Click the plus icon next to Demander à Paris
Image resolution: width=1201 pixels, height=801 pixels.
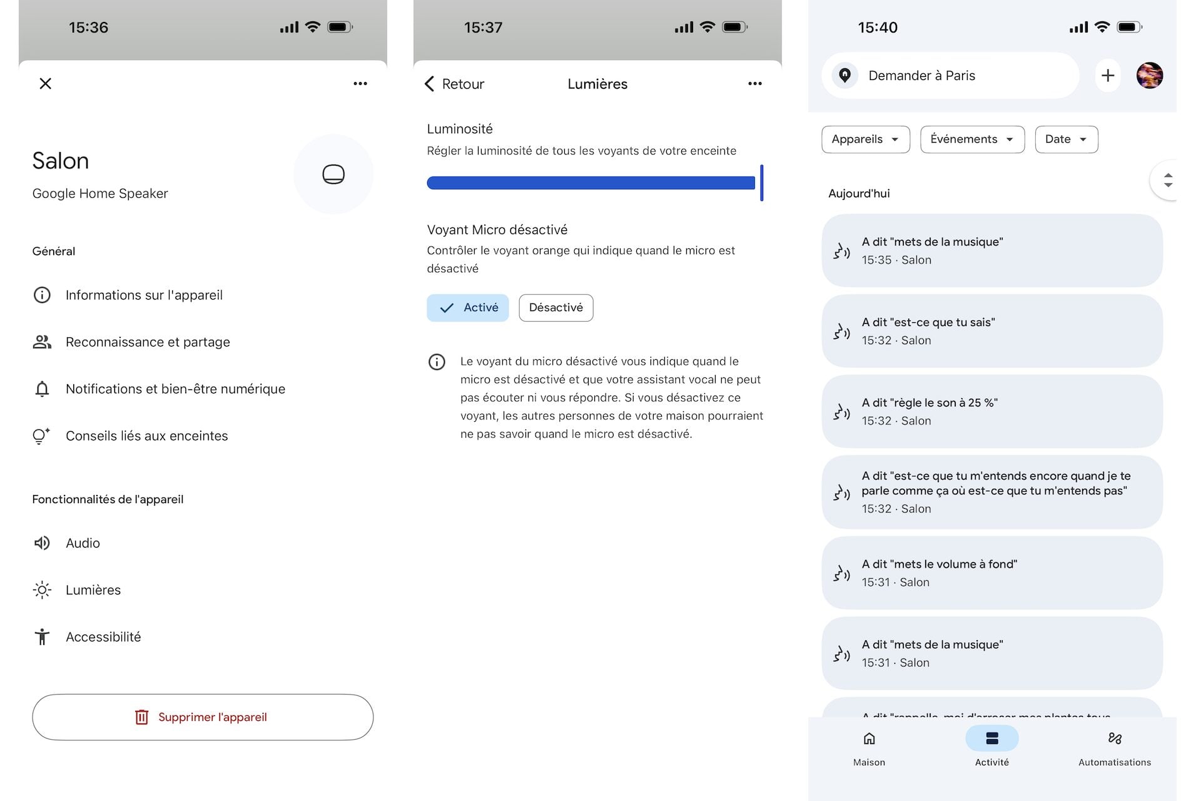1108,76
